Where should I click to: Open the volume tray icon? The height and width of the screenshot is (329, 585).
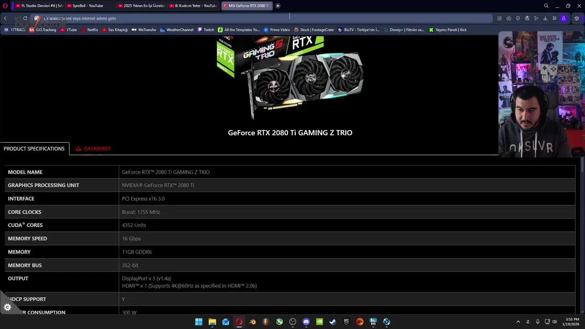[x=554, y=322]
